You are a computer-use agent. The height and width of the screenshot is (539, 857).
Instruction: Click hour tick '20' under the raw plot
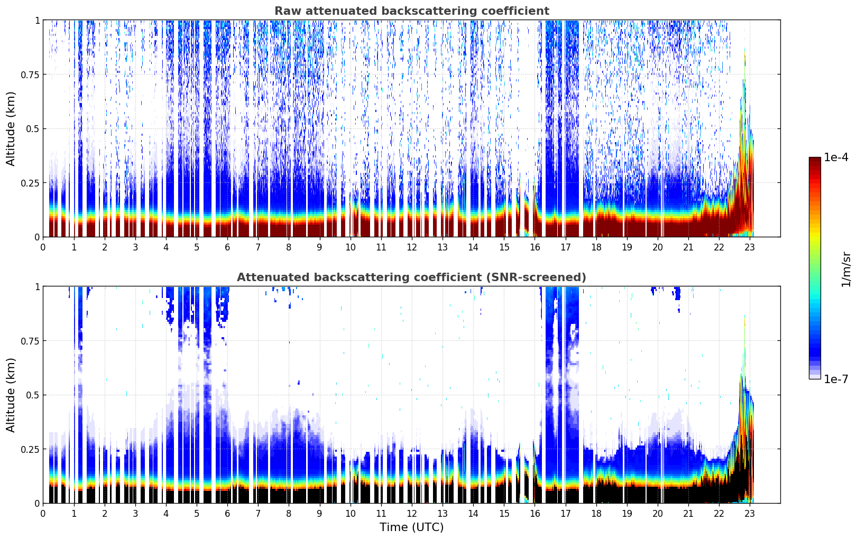658,247
